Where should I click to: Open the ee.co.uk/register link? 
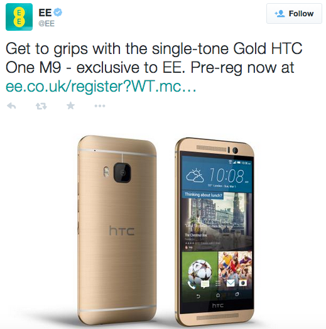click(x=101, y=86)
